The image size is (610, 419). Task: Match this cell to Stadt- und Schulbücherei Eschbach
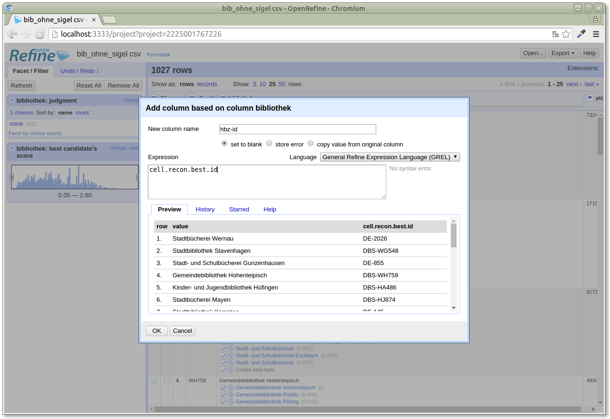point(223,355)
